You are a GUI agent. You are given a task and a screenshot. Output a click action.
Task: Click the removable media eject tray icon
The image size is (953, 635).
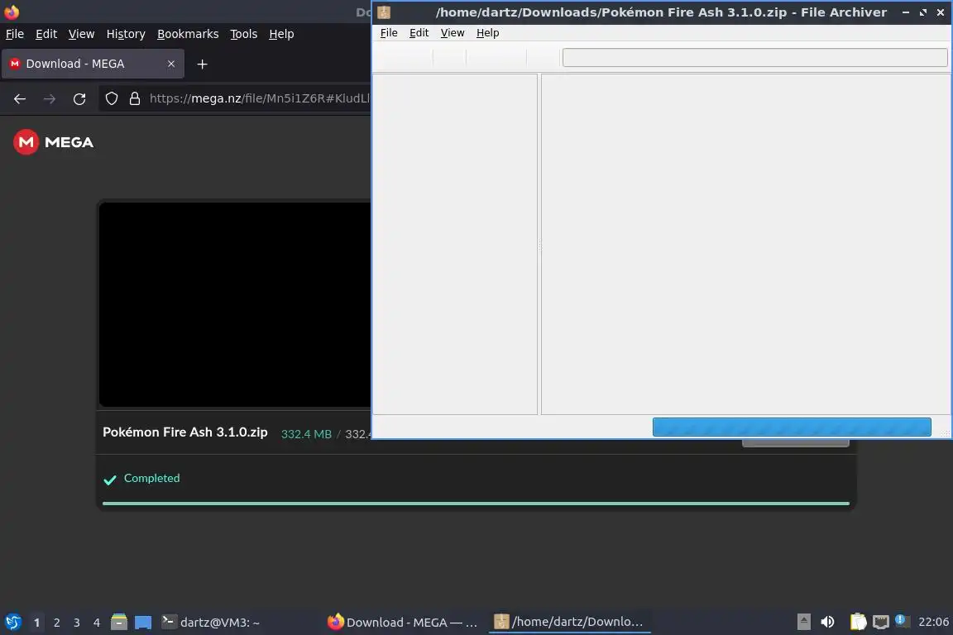pyautogui.click(x=803, y=622)
